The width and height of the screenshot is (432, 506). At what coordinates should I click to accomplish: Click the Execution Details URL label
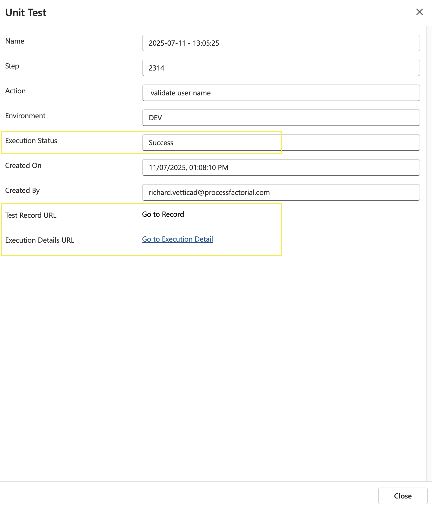(40, 240)
